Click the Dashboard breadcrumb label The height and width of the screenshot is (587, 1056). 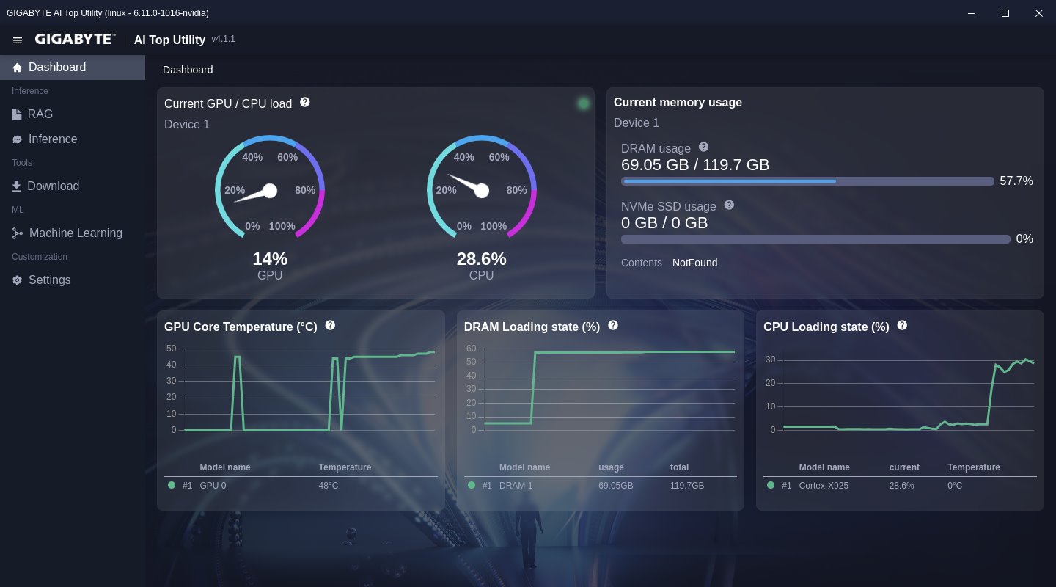[x=188, y=70]
